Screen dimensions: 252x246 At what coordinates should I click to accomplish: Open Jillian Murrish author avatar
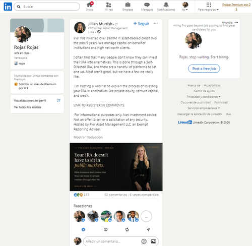(x=80, y=27)
